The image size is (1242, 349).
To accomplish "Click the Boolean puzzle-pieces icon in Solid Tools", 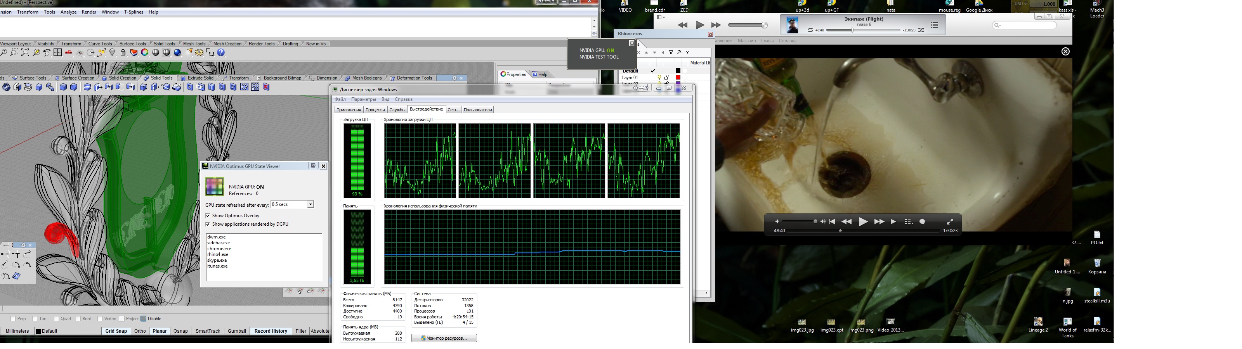I will pos(50,87).
